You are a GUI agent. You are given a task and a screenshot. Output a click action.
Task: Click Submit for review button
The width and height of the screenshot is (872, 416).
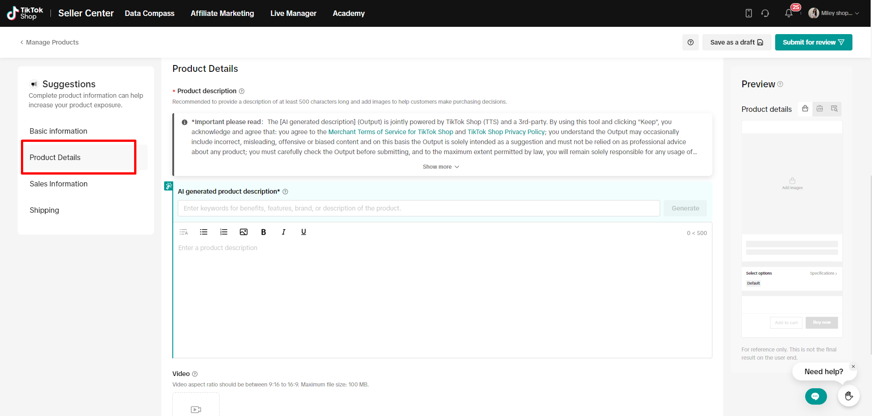[813, 42]
